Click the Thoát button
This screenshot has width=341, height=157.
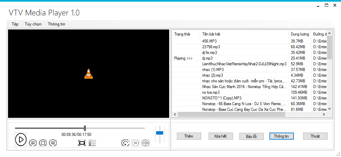(315, 136)
